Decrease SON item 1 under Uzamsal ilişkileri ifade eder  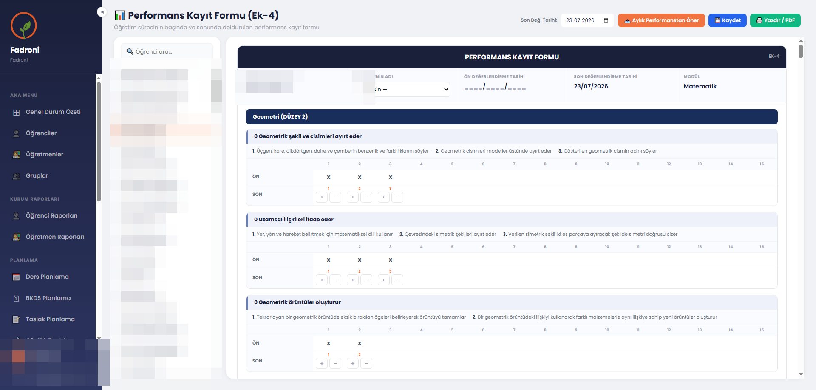pyautogui.click(x=335, y=280)
